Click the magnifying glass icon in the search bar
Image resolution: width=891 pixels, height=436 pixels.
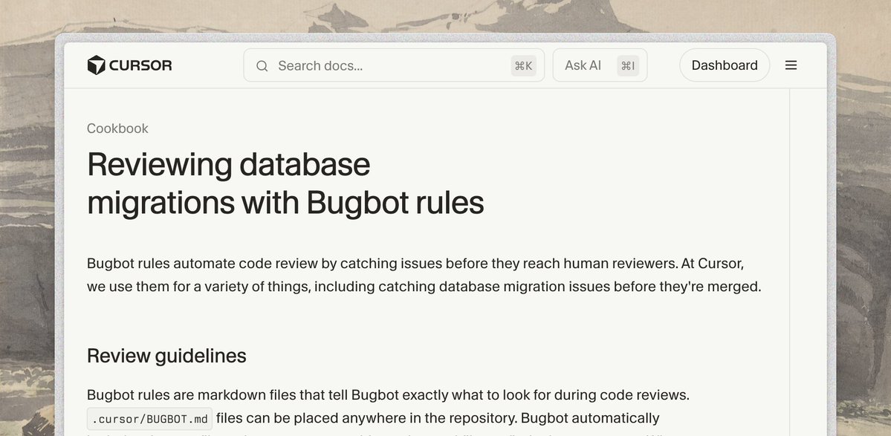click(262, 65)
